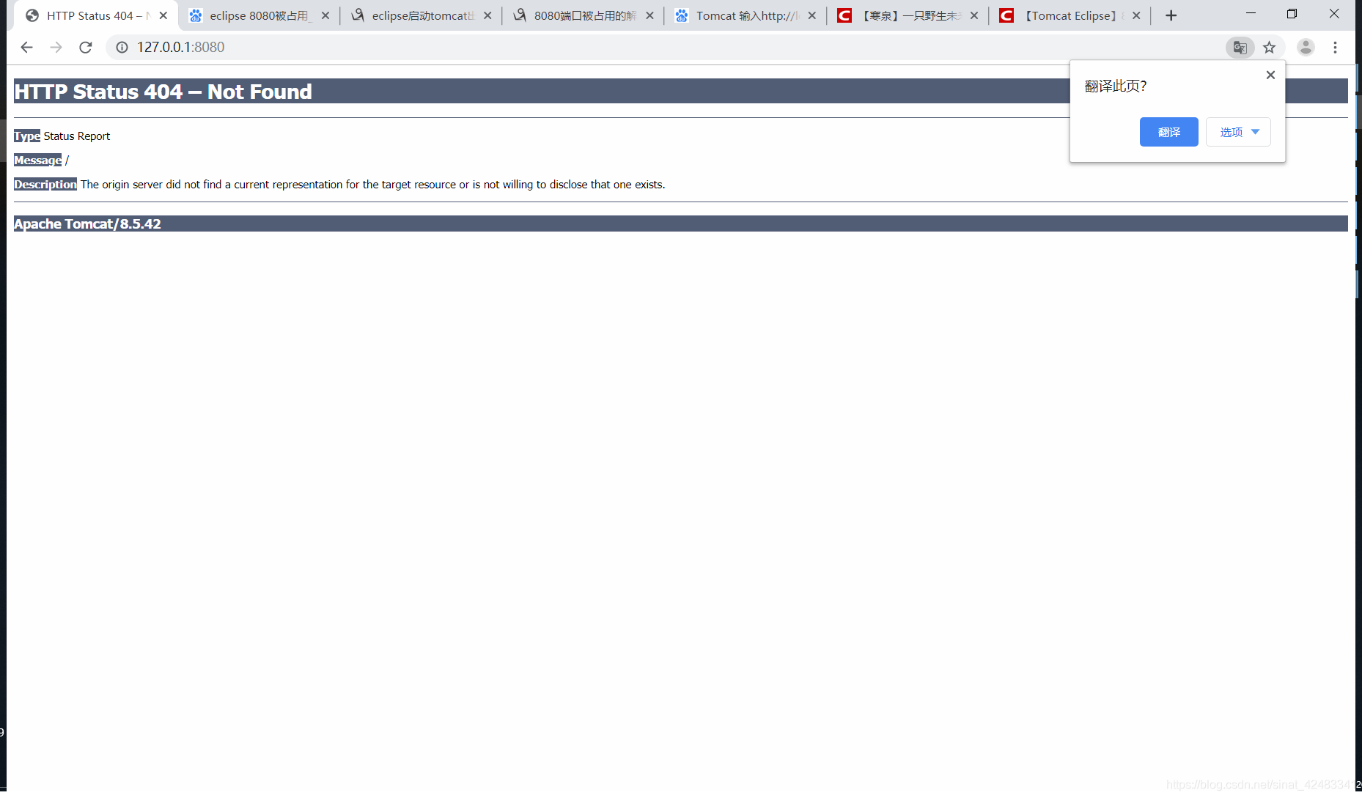Close the Tomcat 输入http:// tab
Image resolution: width=1362 pixels, height=798 pixels.
811,15
